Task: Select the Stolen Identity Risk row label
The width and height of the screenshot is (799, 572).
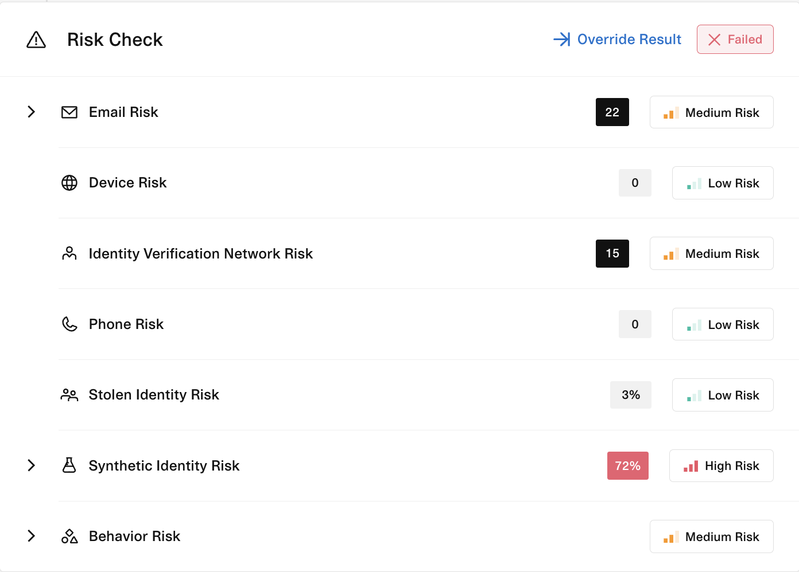Action: pos(154,395)
